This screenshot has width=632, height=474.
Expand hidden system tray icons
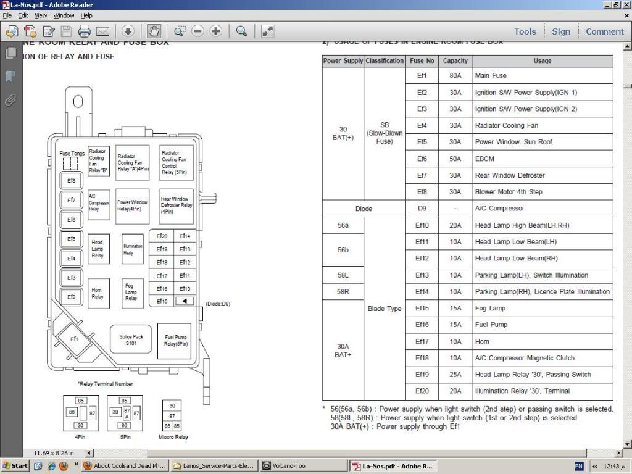(594, 467)
